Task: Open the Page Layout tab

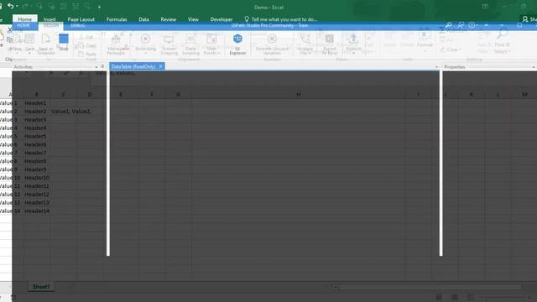Action: tap(81, 19)
